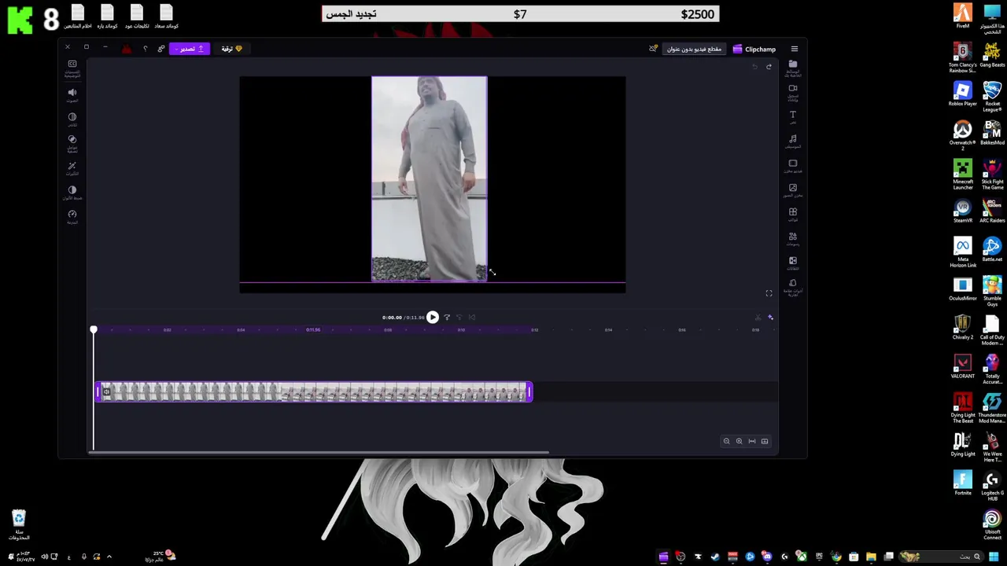This screenshot has width=1007, height=566.
Task: Expand the purple Export dropdown
Action: pyautogui.click(x=190, y=49)
